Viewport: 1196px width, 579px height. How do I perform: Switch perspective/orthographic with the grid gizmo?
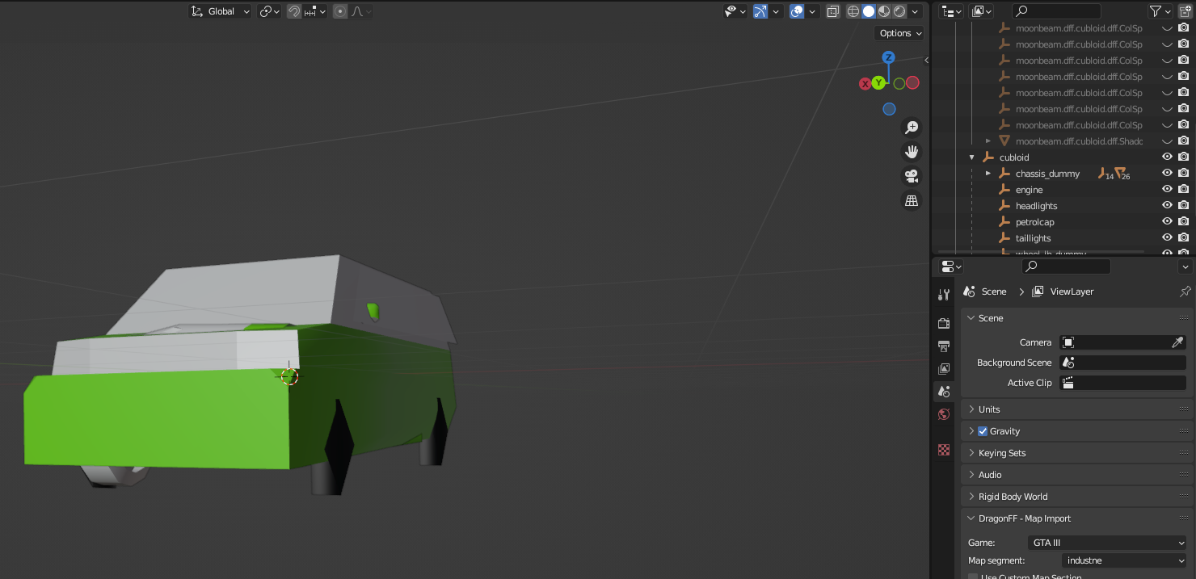pyautogui.click(x=912, y=201)
